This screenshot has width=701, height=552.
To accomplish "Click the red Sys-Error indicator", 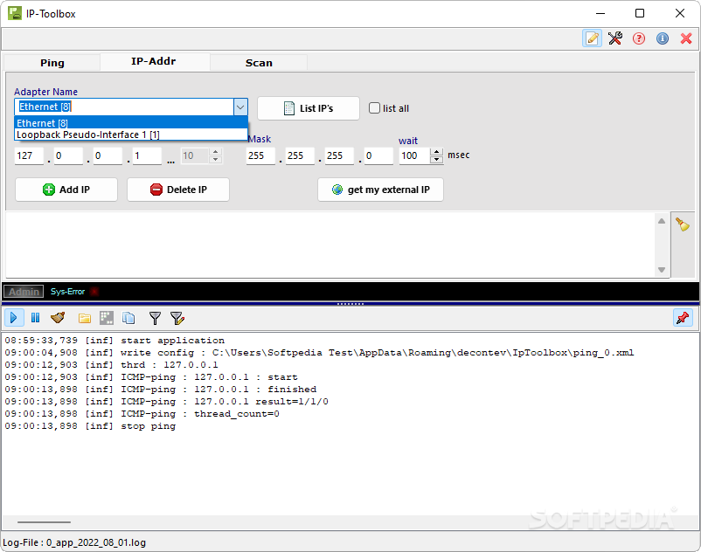I will coord(94,292).
